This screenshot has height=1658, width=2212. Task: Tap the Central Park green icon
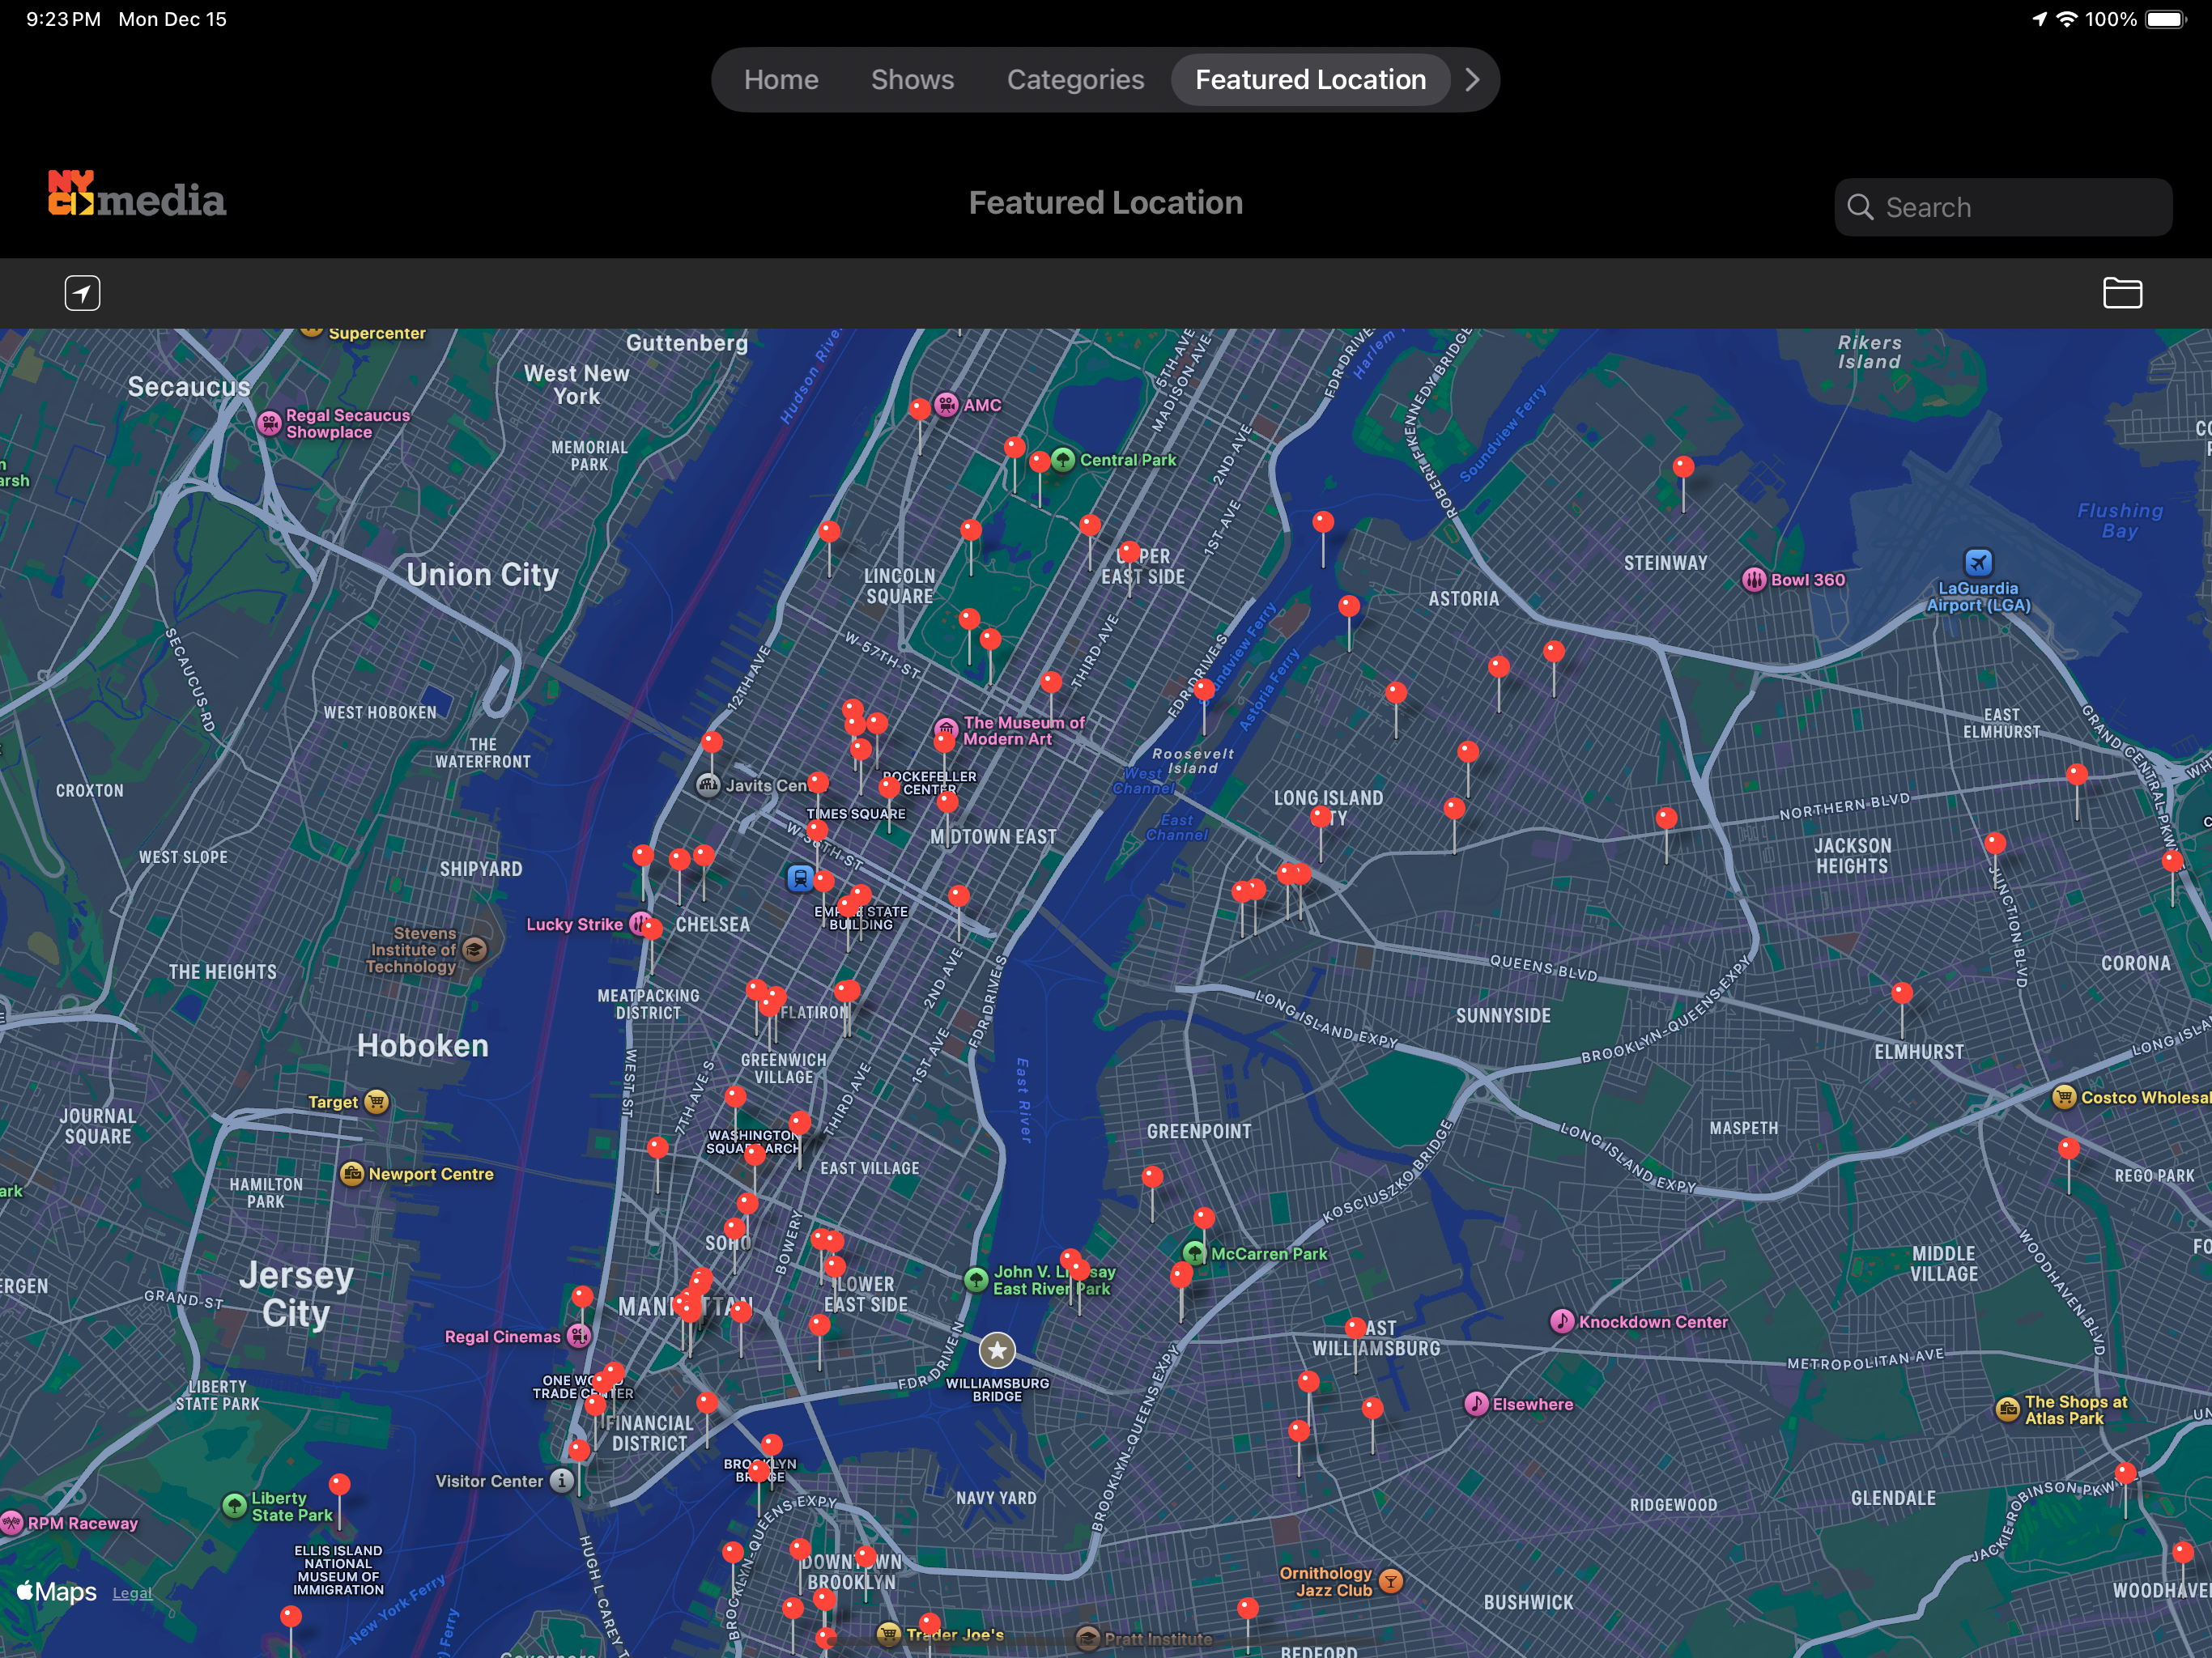click(1063, 460)
